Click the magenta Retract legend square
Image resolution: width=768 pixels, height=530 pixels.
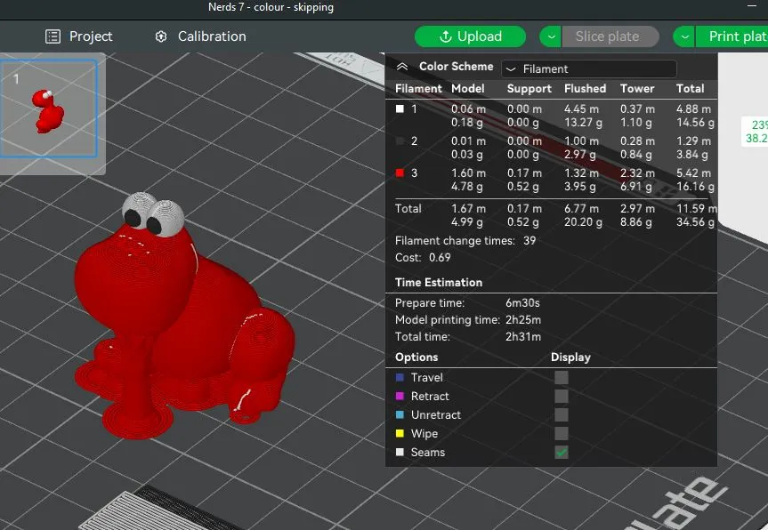coord(400,396)
